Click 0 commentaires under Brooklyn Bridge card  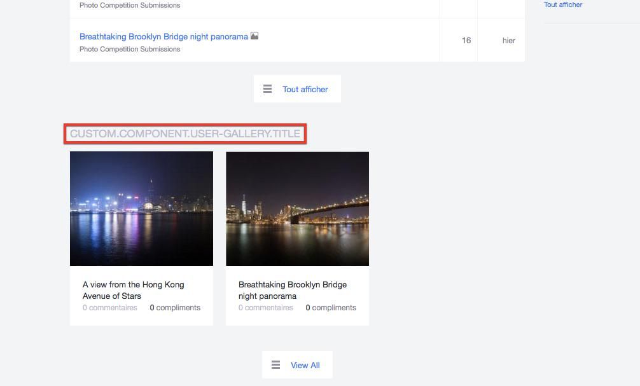266,308
